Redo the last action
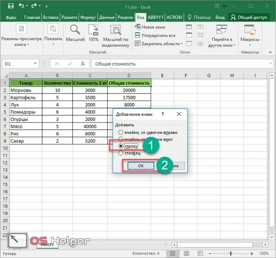Viewport: 276px width, 258px height. pos(34,6)
